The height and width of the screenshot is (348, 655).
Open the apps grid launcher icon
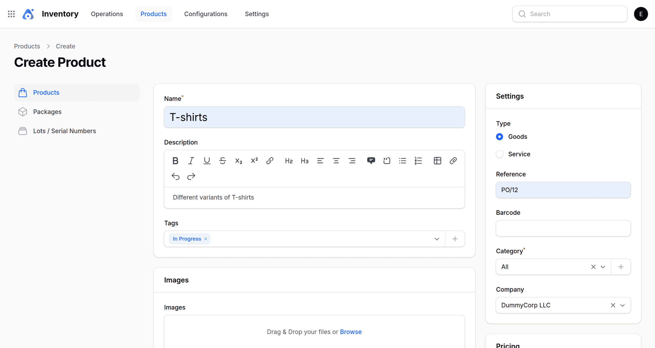click(11, 14)
